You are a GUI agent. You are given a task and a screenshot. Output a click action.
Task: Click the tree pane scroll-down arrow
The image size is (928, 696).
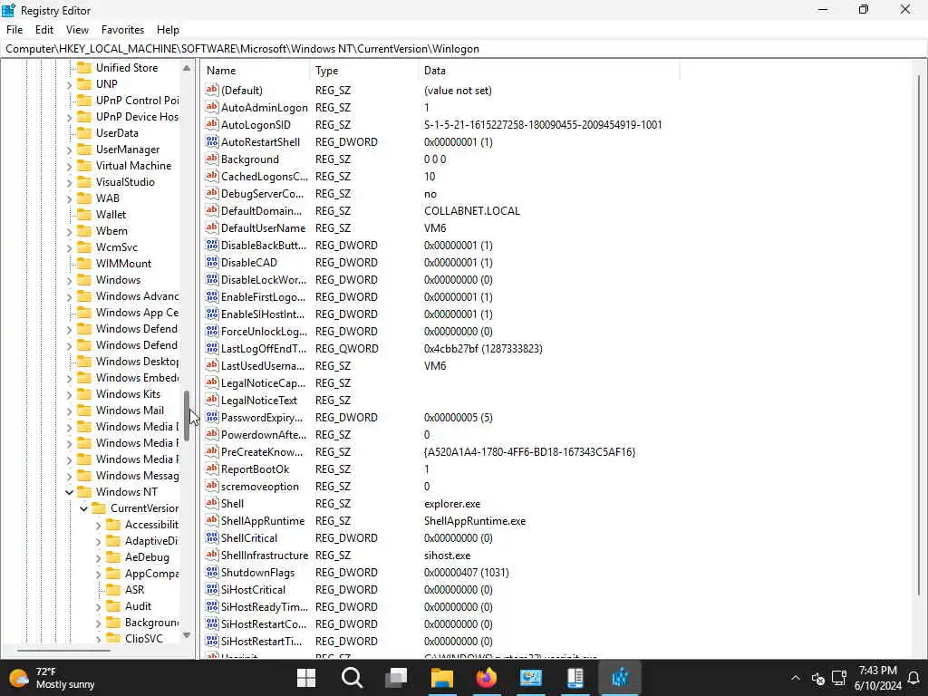[x=187, y=635]
